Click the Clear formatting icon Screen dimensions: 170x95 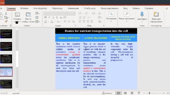coord(74,22)
